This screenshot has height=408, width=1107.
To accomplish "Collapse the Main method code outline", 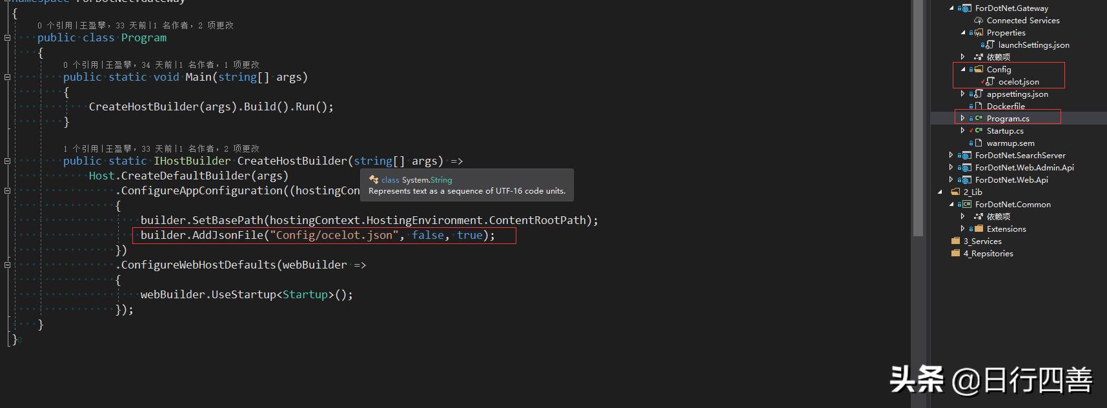I will pyautogui.click(x=7, y=77).
